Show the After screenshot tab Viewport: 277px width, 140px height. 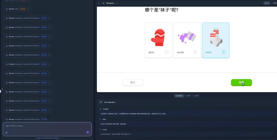tap(188, 96)
